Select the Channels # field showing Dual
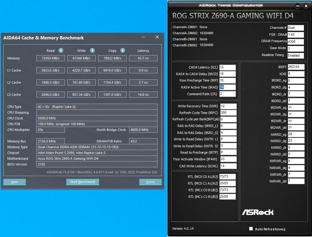Viewport: 312px width, 237px height. click(x=296, y=28)
